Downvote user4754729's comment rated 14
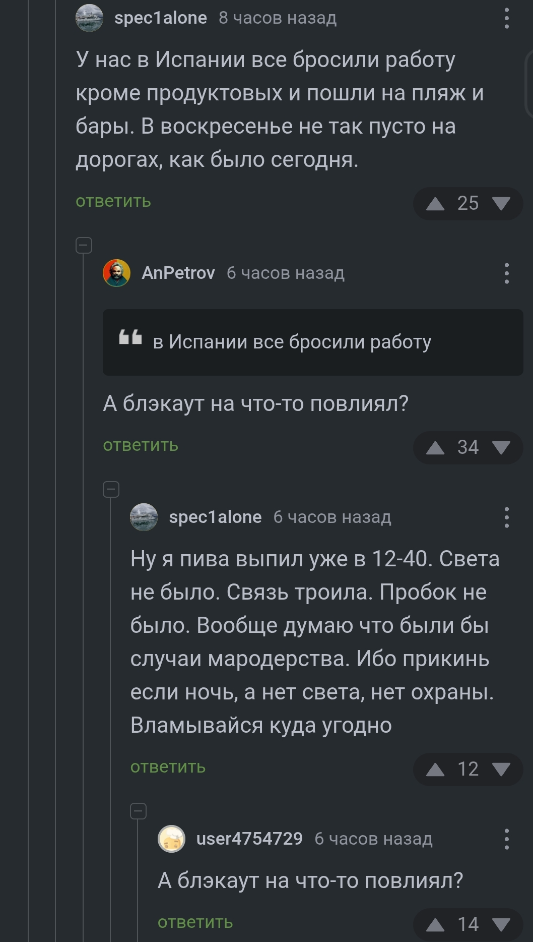The width and height of the screenshot is (533, 942). [x=501, y=925]
